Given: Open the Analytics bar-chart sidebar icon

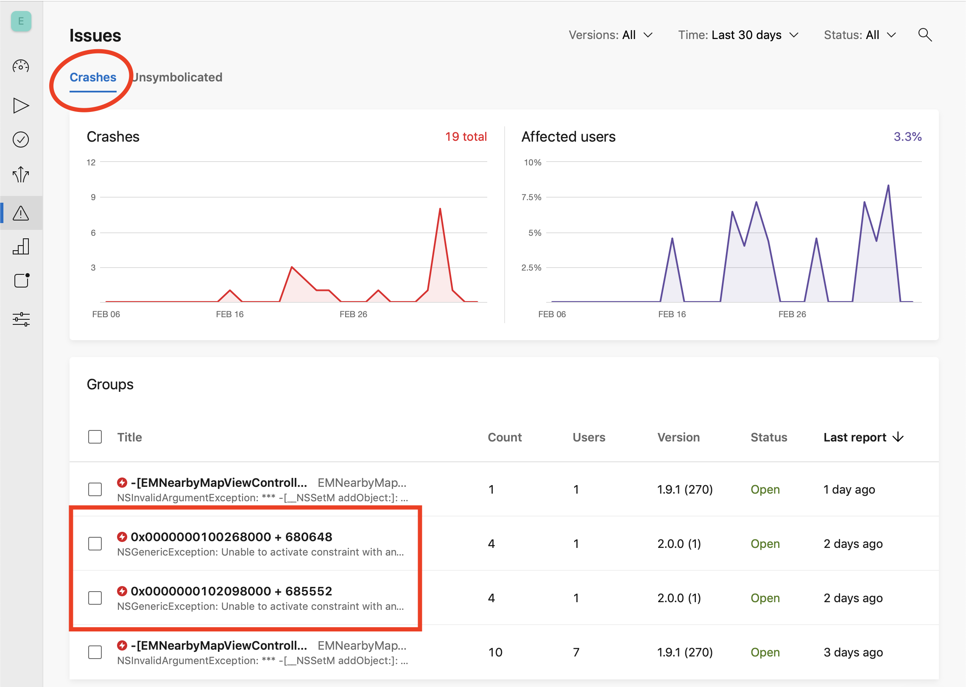Looking at the screenshot, I should coord(21,246).
